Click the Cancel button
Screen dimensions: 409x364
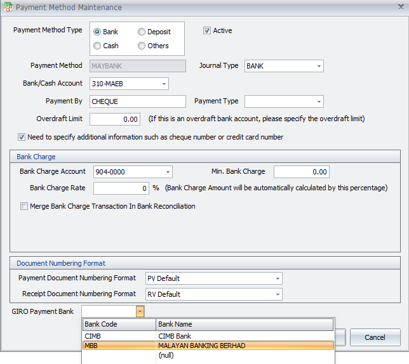pos(375,337)
